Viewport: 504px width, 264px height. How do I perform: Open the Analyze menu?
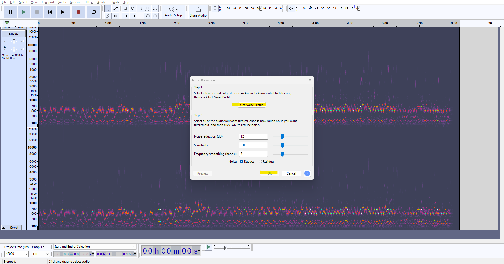tap(103, 2)
